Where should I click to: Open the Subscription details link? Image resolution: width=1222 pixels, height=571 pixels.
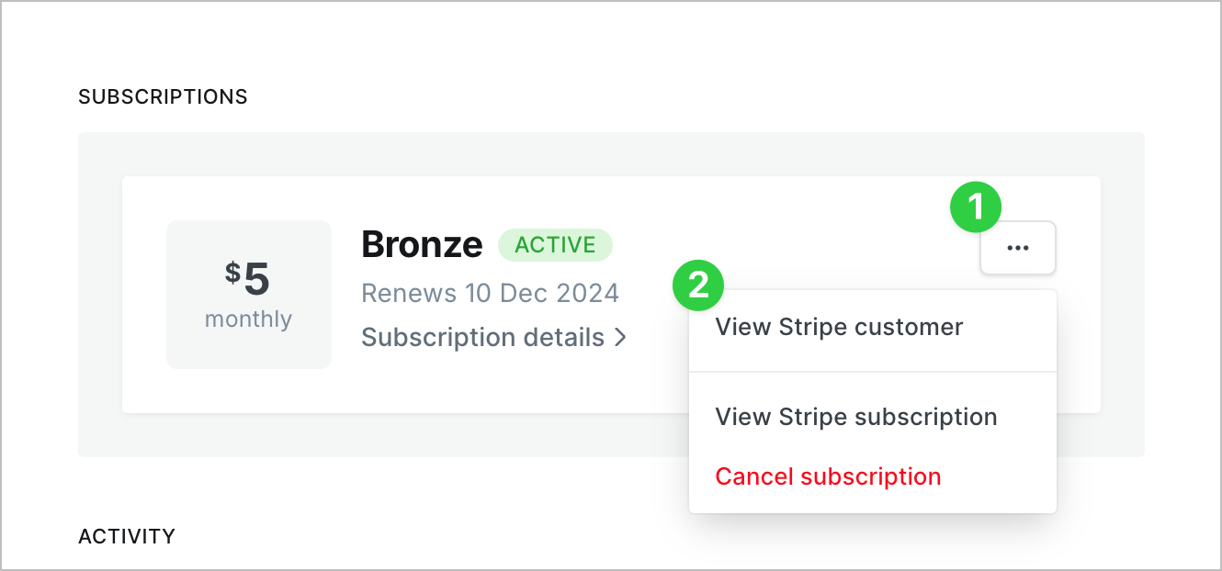[x=482, y=338]
